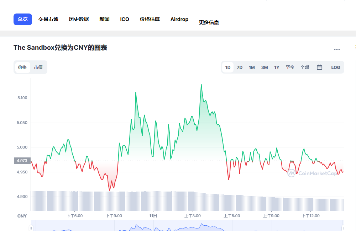Image resolution: width=356 pixels, height=231 pixels.
Task: Click the 11日 date axis label
Action: pyautogui.click(x=153, y=216)
